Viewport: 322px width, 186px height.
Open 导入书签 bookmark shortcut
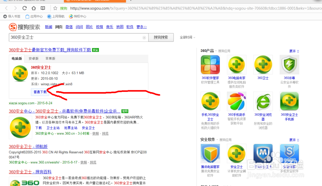pos(12,16)
